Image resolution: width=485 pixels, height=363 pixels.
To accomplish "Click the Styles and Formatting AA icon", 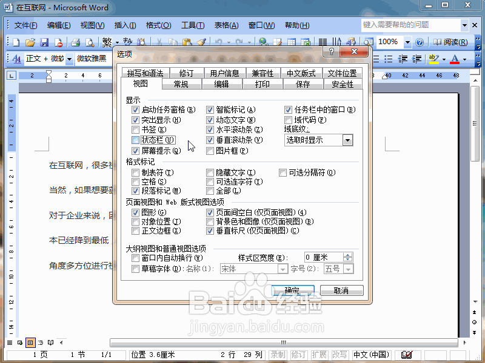I will pyautogui.click(x=16, y=58).
